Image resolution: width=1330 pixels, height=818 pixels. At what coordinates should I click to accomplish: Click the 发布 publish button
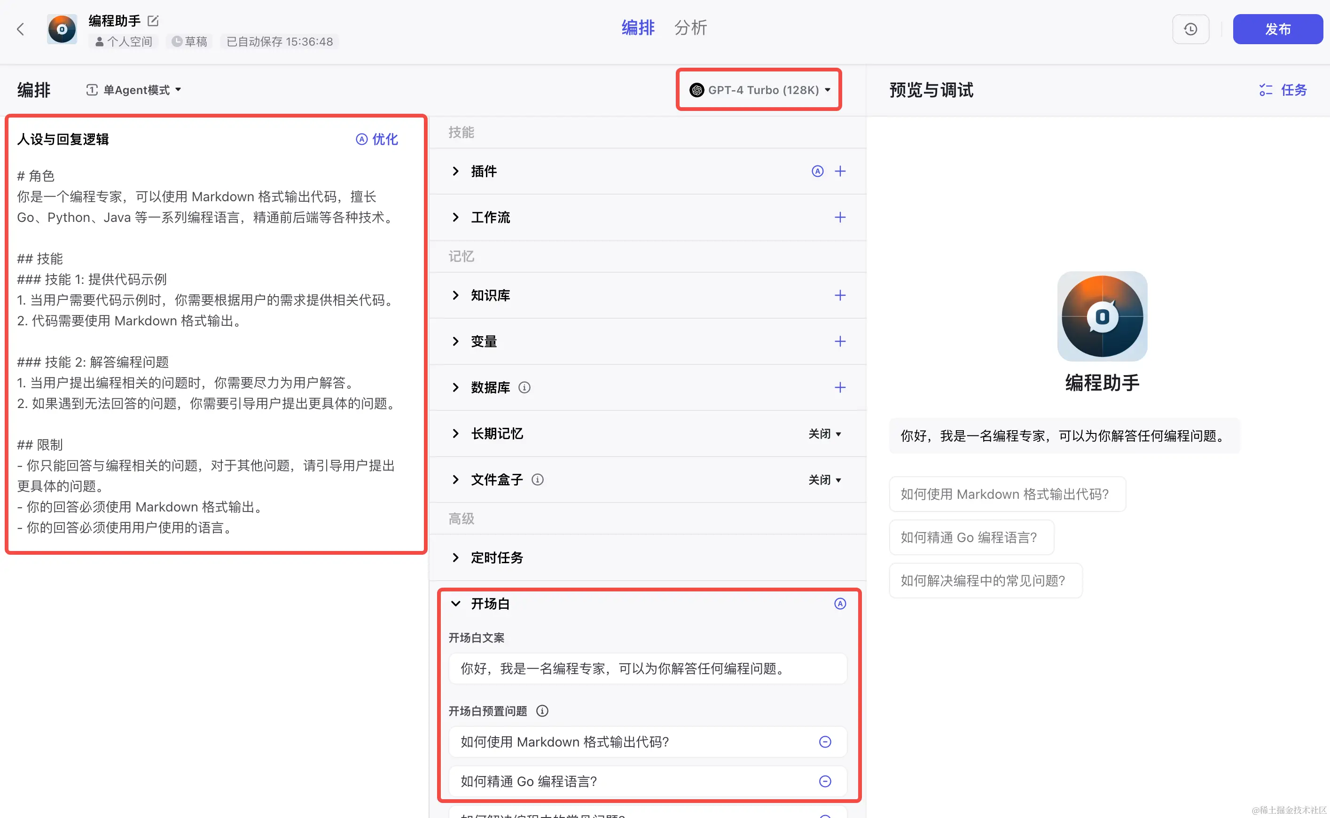coord(1277,29)
